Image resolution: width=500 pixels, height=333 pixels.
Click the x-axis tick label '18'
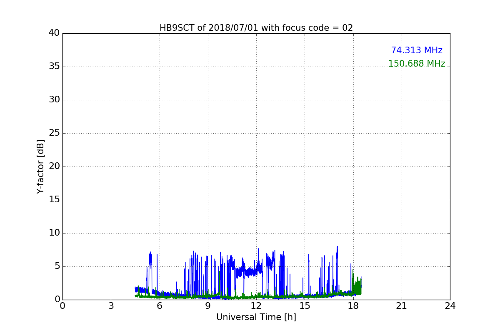(353, 306)
